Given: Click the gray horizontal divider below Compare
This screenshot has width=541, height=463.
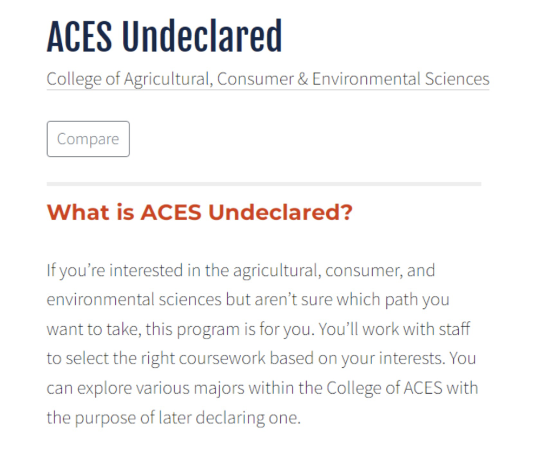Looking at the screenshot, I should [x=264, y=184].
